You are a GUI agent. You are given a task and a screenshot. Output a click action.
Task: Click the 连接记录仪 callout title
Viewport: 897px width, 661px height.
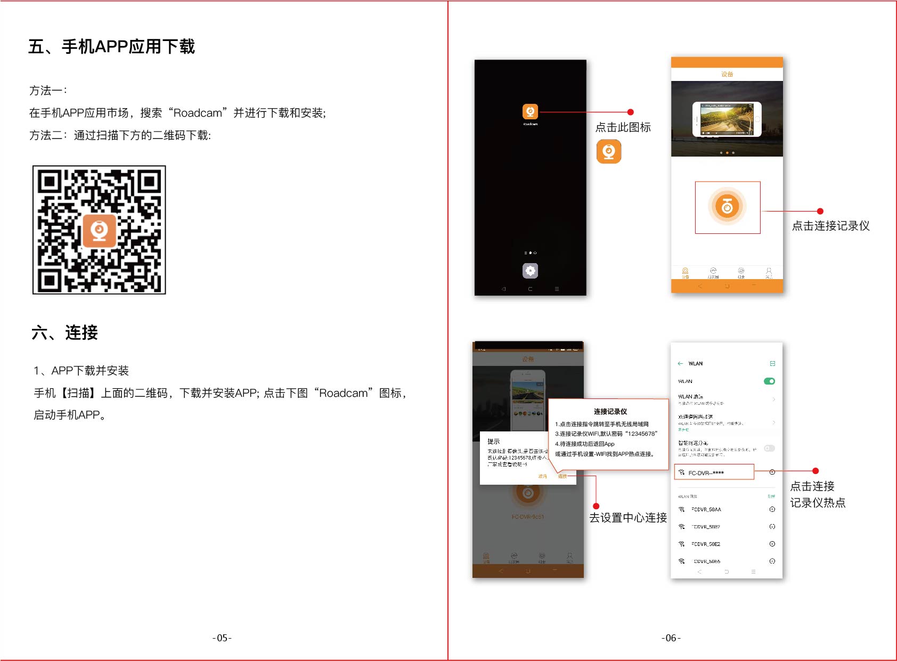point(610,411)
